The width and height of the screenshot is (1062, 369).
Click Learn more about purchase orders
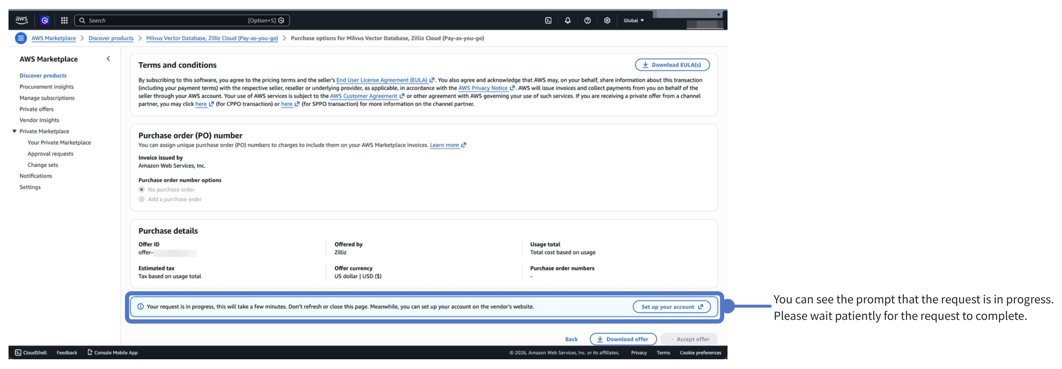[x=444, y=145]
